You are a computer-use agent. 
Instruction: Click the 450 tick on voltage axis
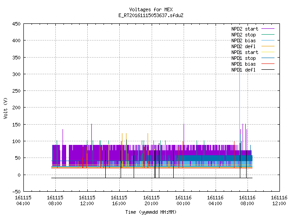point(16,24)
